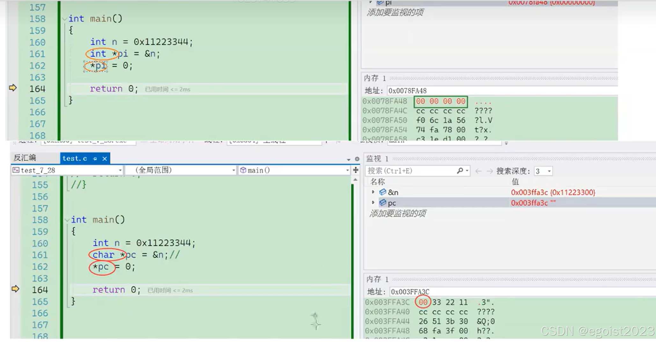Image resolution: width=656 pixels, height=342 pixels.
Task: Click the project icon beside test_7_28
Action: click(x=16, y=170)
